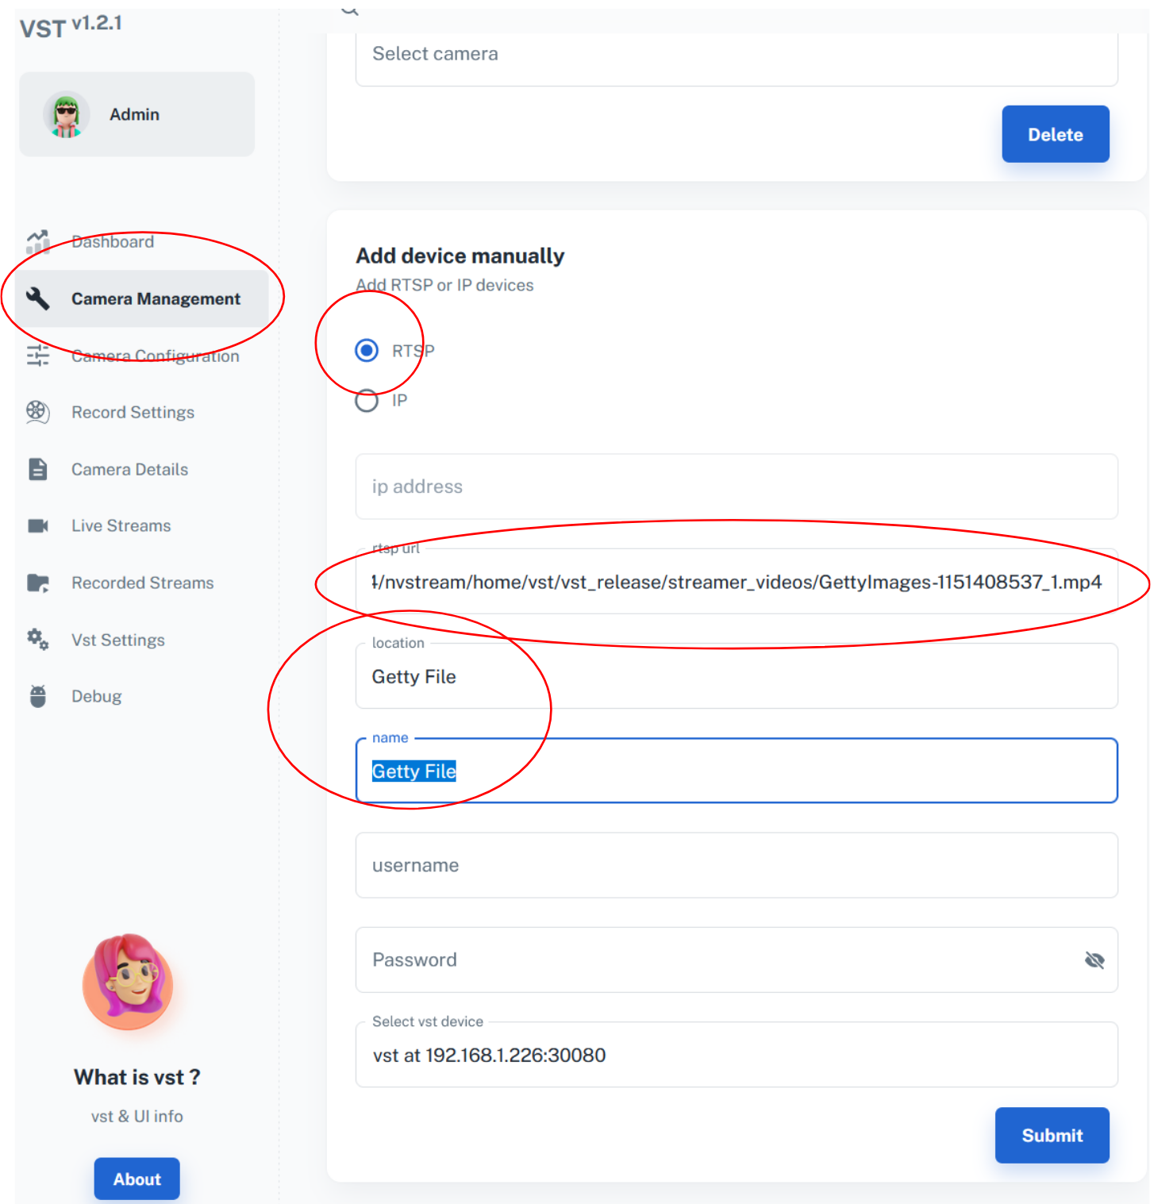
Task: Toggle password visibility eye icon
Action: click(x=1094, y=960)
